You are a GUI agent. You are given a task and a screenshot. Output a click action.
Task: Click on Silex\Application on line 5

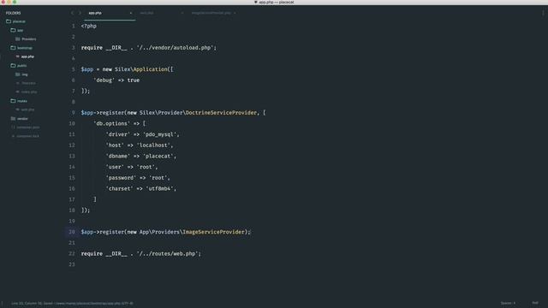click(141, 69)
